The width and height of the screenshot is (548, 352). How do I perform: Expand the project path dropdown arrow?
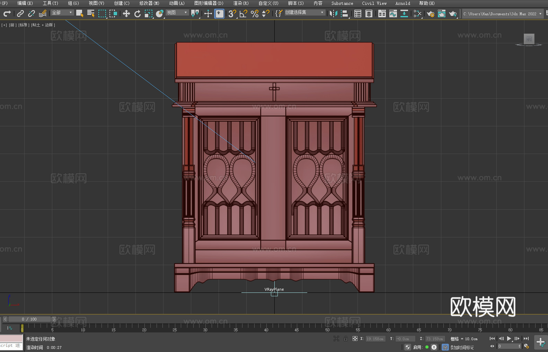[x=540, y=14]
